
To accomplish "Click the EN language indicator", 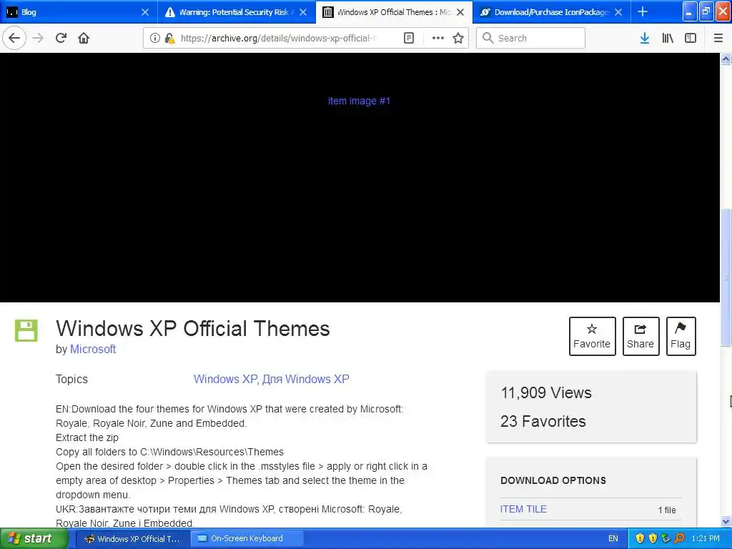I will [613, 539].
